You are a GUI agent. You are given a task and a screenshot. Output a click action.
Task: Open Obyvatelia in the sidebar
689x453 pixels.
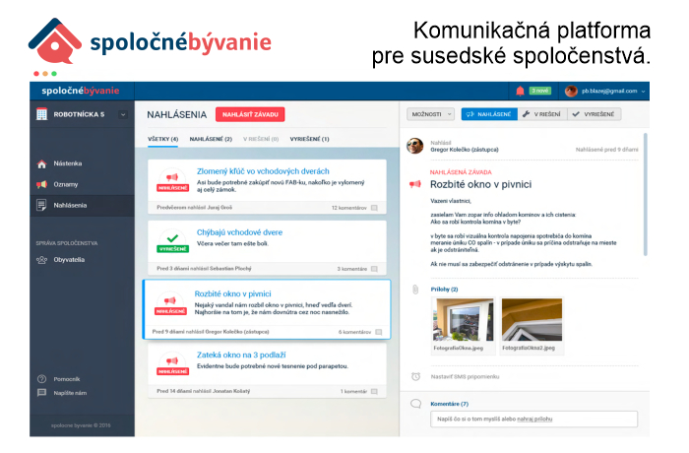[x=69, y=259]
